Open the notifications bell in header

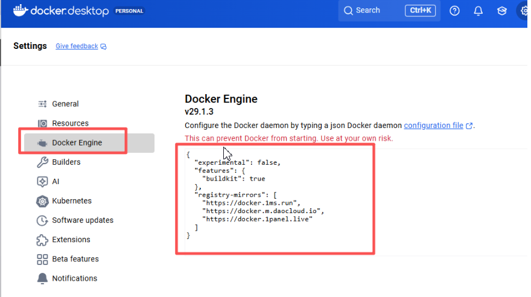[478, 11]
